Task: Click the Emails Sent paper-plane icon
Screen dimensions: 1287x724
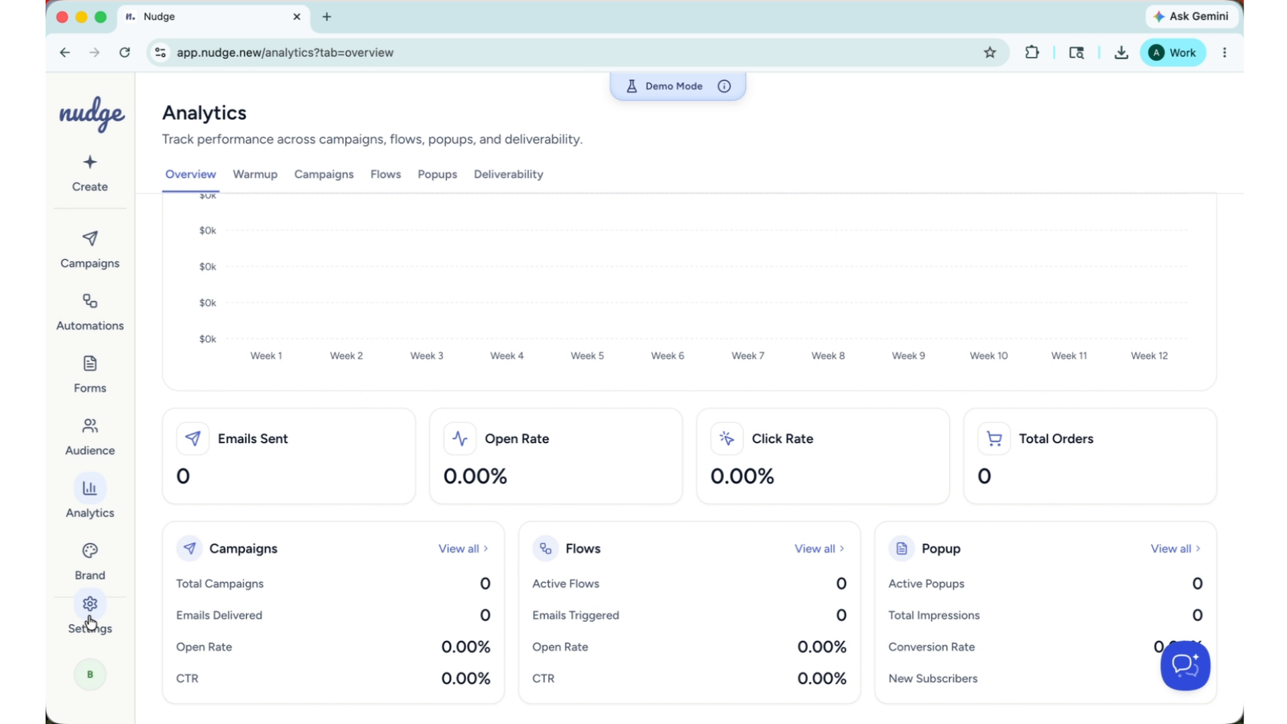Action: (192, 438)
